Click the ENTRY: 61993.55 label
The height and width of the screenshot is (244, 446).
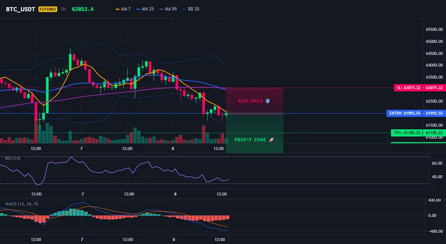click(405, 113)
